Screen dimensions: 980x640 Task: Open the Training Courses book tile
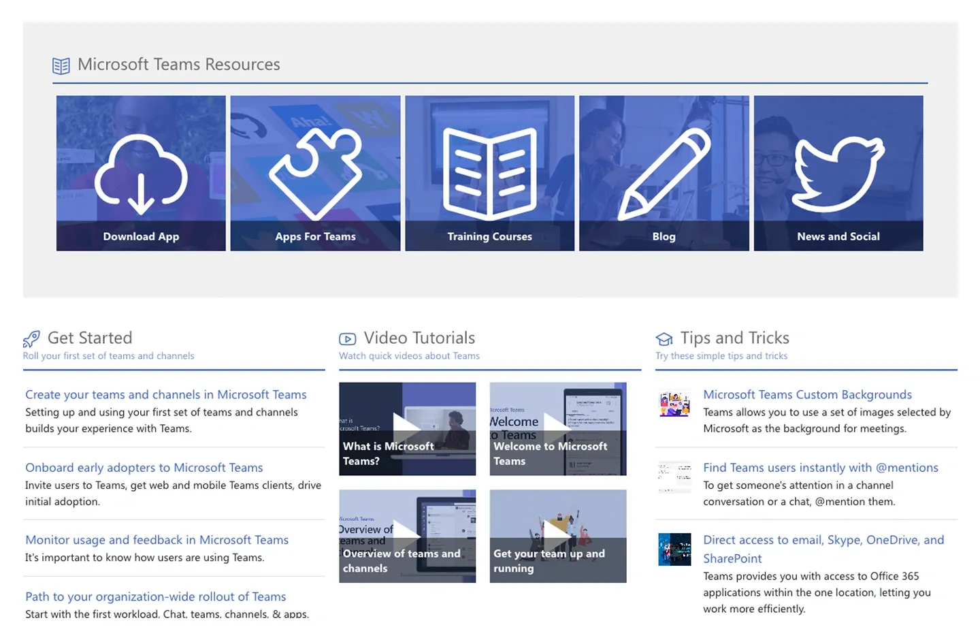click(490, 173)
